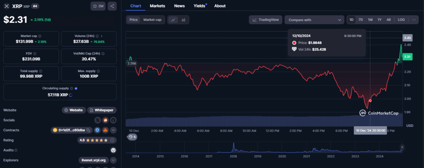Select the Price chart toggle
Image resolution: width=424 pixels, height=168 pixels.
[x=134, y=20]
